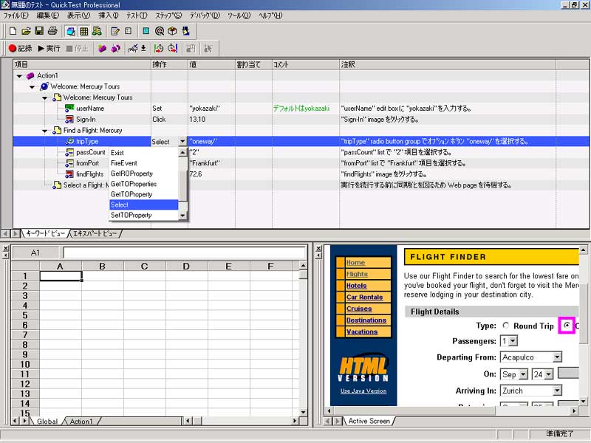This screenshot has height=443, width=591.
Task: Choose SetTOProperty from the operation list
Action: [x=143, y=215]
